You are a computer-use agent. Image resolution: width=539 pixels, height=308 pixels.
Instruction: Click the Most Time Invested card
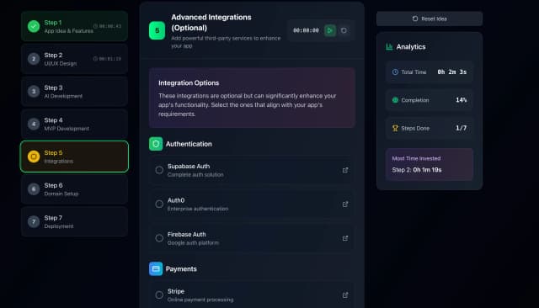(x=430, y=164)
